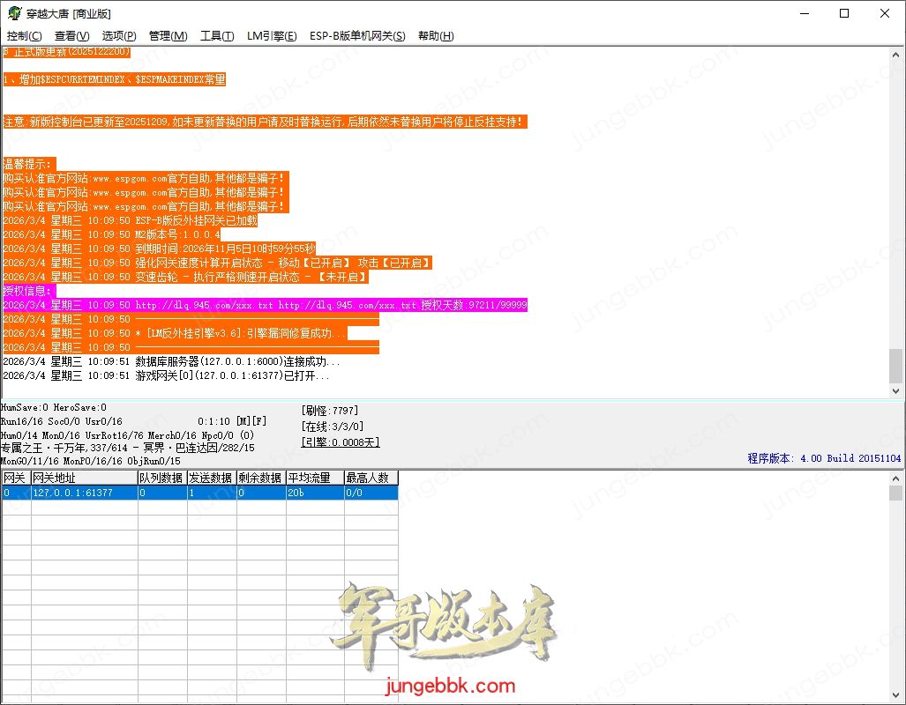Click the log panel scroll-up arrow
The height and width of the screenshot is (705, 906).
(x=896, y=55)
